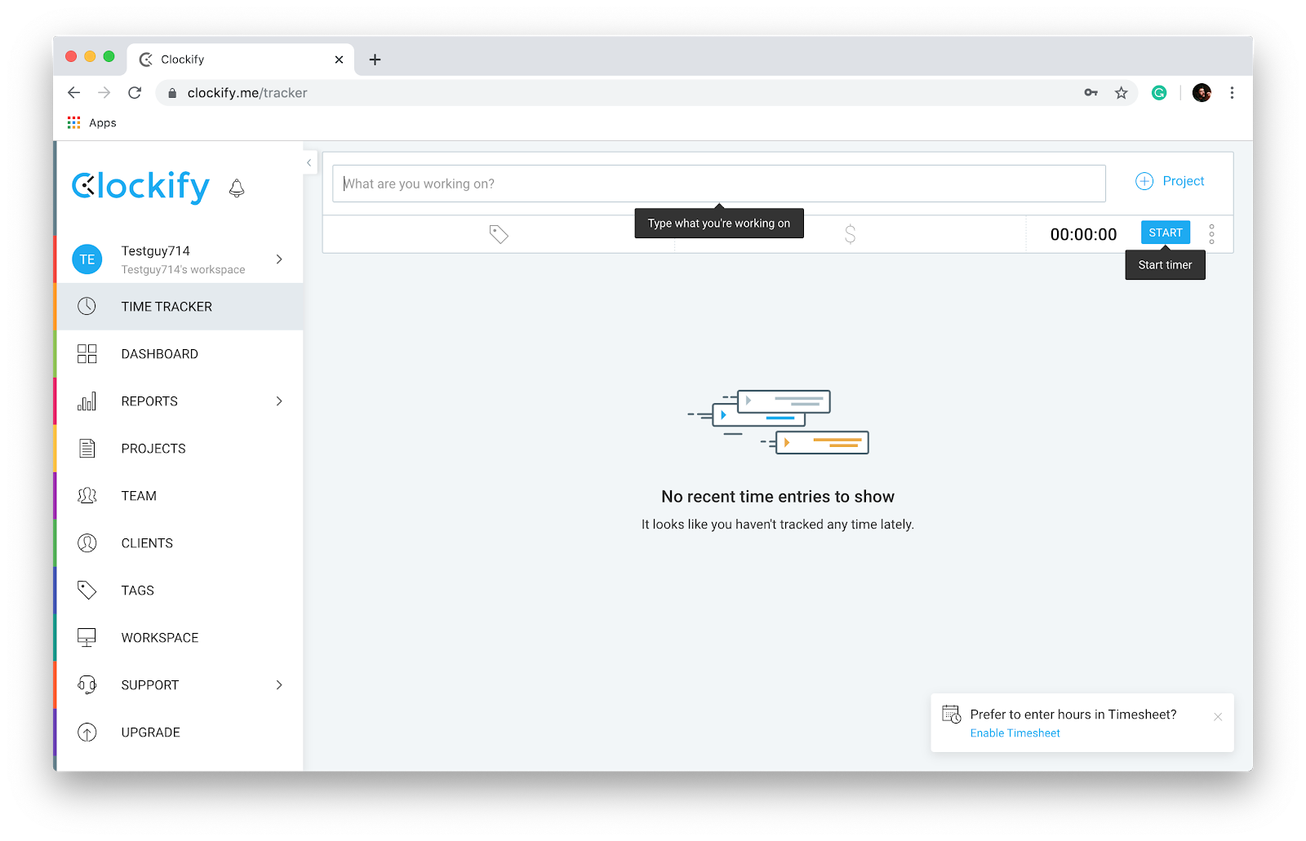The image size is (1306, 841).
Task: Click the Time Tracker clock icon
Action: tap(87, 307)
